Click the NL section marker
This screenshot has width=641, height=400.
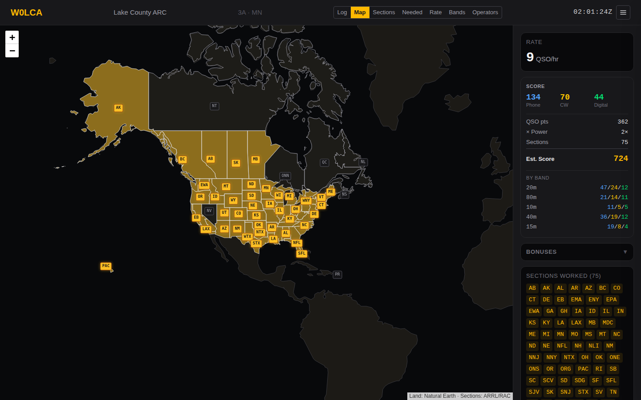[363, 162]
